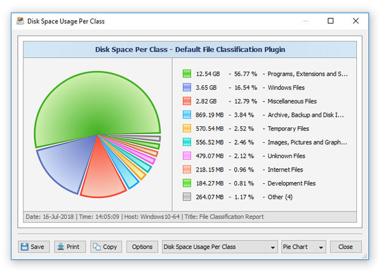Screen dimensions: 381x273
Task: Select the gray Other (4) legend swatch
Action: pyautogui.click(x=187, y=197)
